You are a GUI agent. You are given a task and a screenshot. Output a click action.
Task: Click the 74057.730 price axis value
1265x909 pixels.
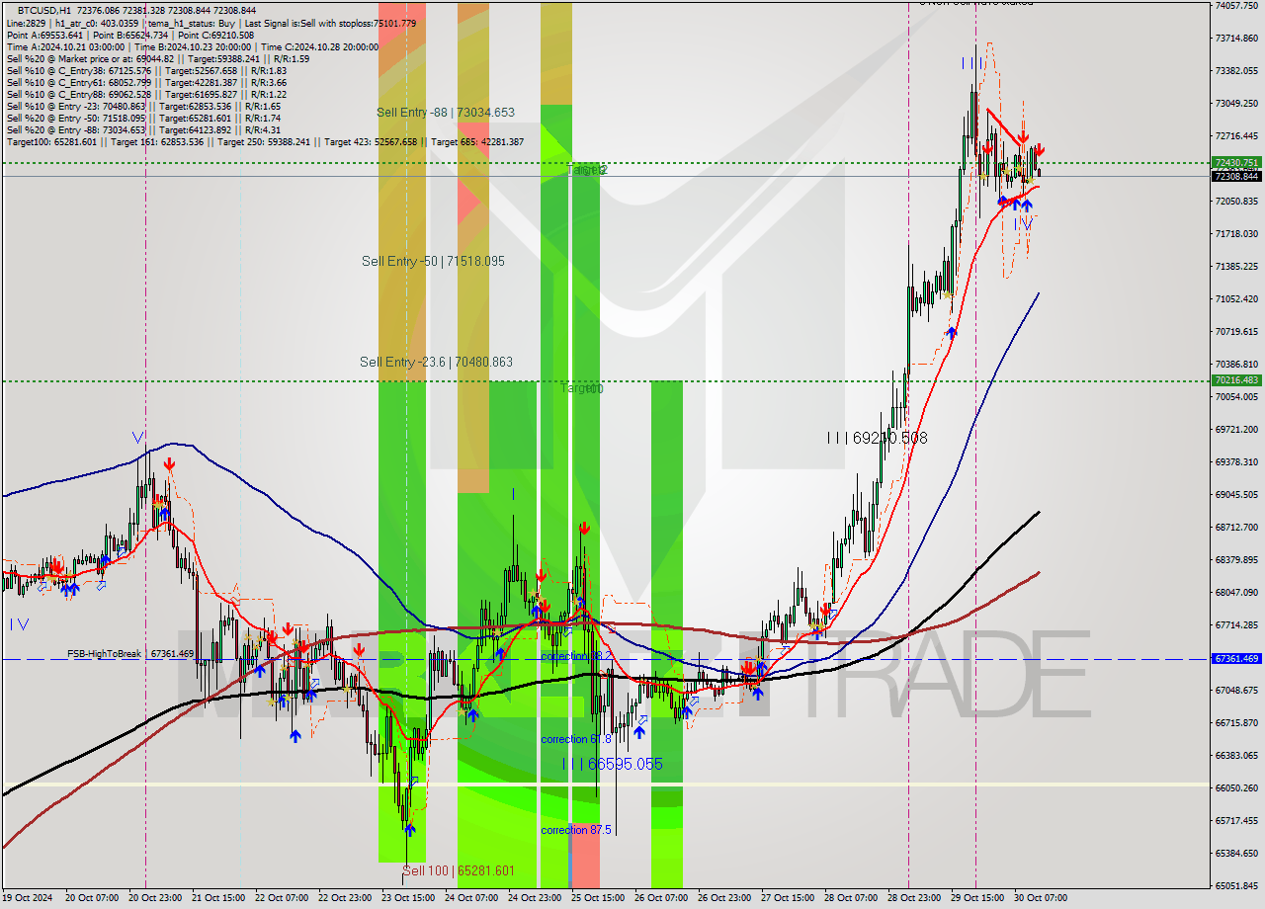pyautogui.click(x=1236, y=5)
